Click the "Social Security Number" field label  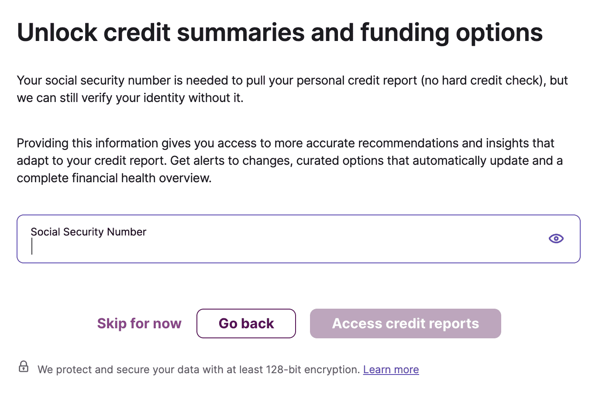pos(89,232)
